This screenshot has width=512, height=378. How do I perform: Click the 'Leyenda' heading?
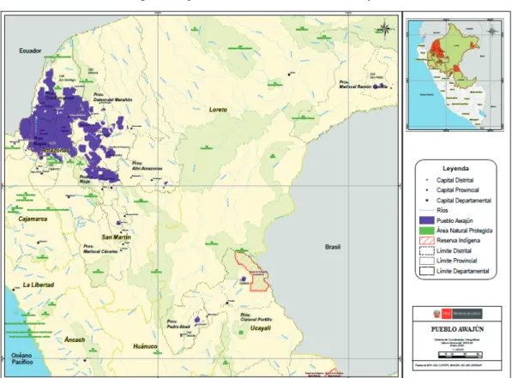click(456, 169)
